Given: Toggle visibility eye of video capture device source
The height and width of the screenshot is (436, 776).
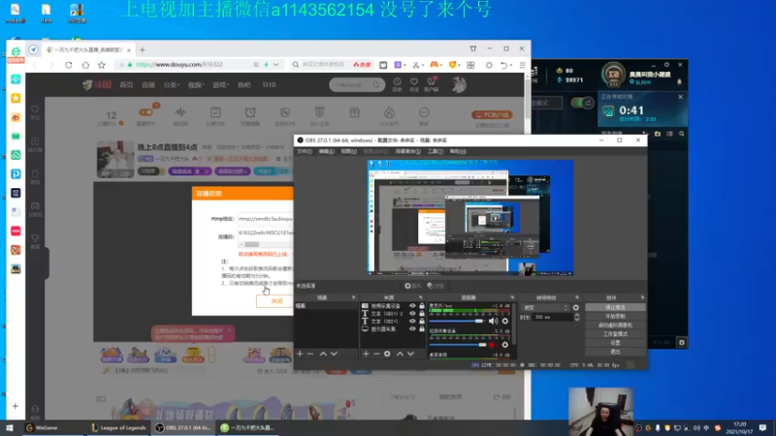Looking at the screenshot, I should [412, 306].
